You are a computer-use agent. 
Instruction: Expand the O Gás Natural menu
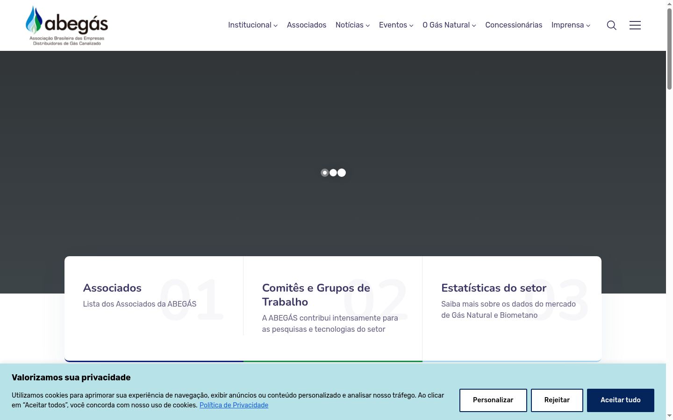coord(449,25)
